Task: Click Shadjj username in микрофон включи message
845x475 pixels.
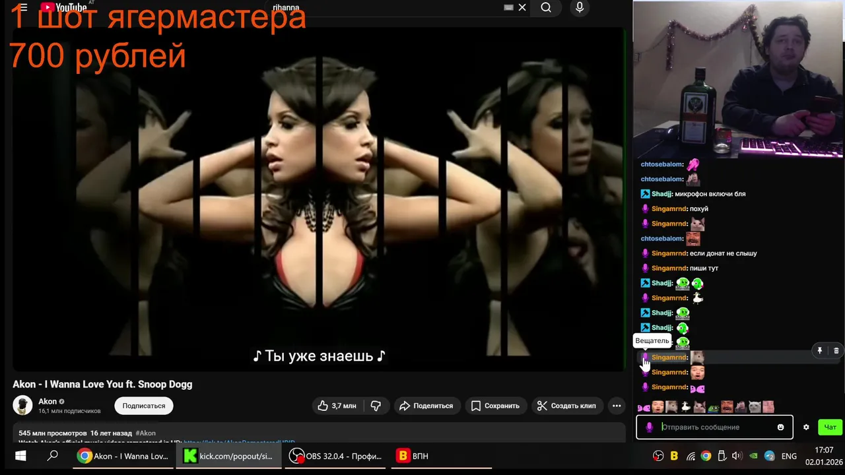Action: tap(661, 194)
